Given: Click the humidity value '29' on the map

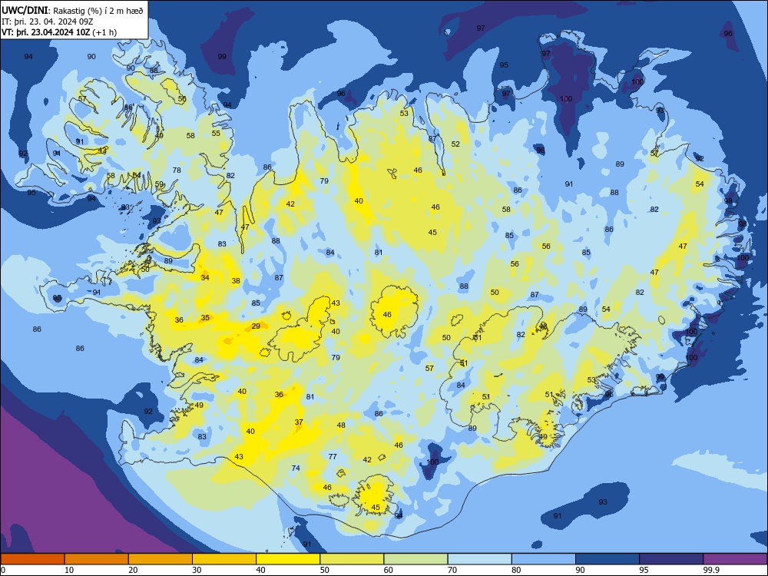Looking at the screenshot, I should pos(256,326).
